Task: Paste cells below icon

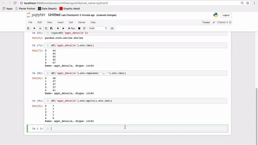Action: [x=52, y=29]
